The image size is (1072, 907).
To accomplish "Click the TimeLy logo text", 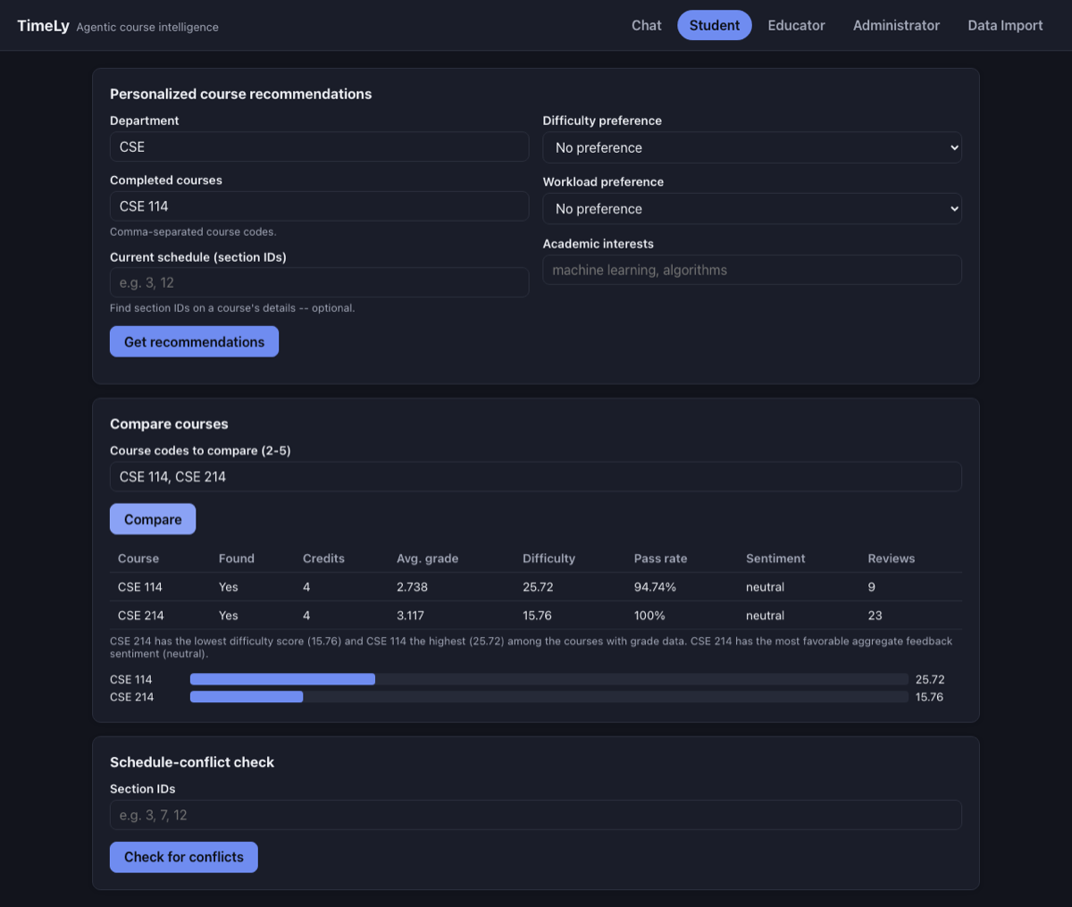I will click(x=43, y=25).
